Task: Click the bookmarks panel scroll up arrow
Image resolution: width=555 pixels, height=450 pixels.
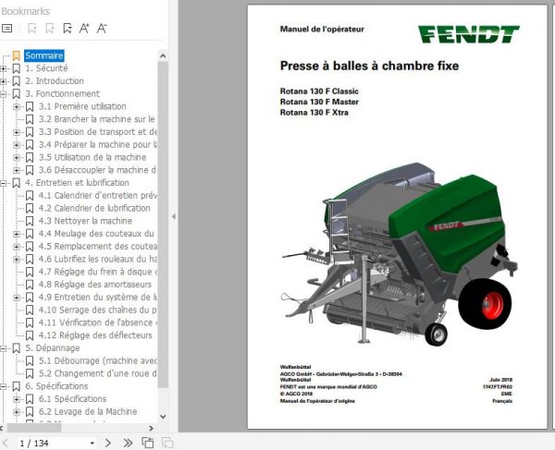Action: click(x=163, y=55)
